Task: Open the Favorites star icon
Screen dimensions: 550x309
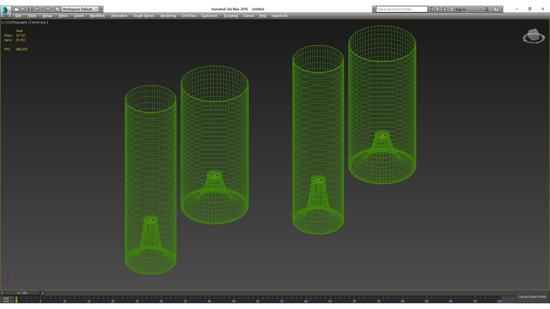Action: point(445,9)
